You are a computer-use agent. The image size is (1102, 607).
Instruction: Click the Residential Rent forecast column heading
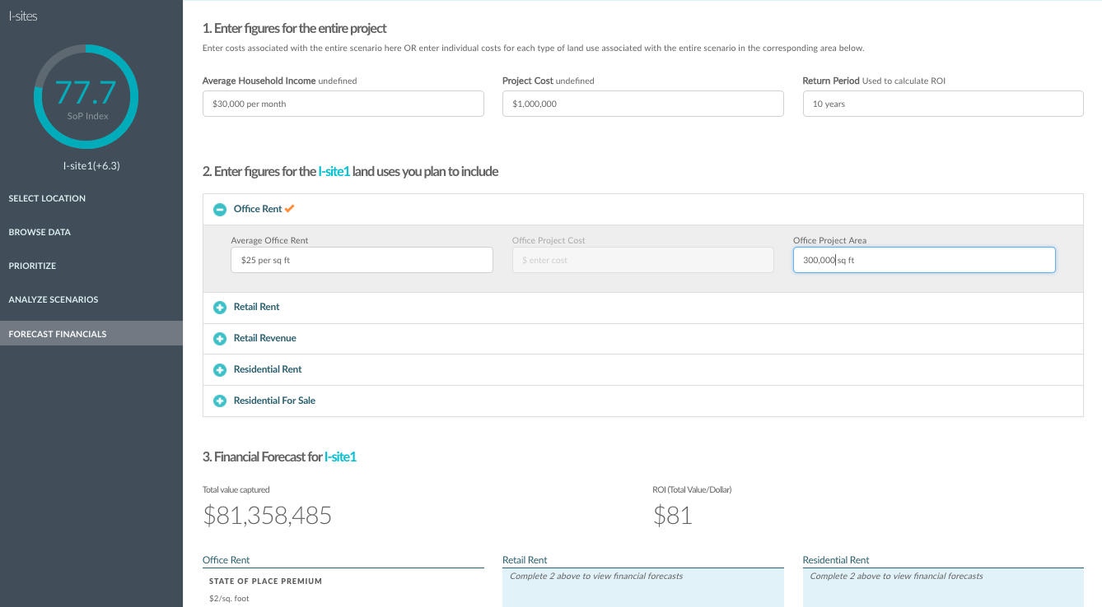(x=836, y=560)
